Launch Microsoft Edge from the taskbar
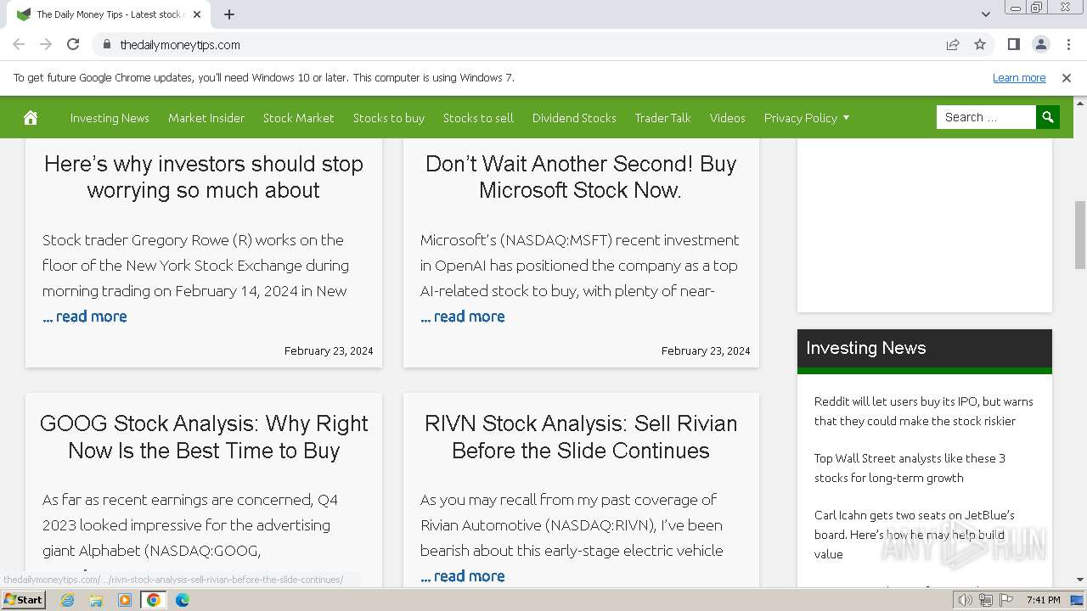This screenshot has height=611, width=1087. coord(182,600)
